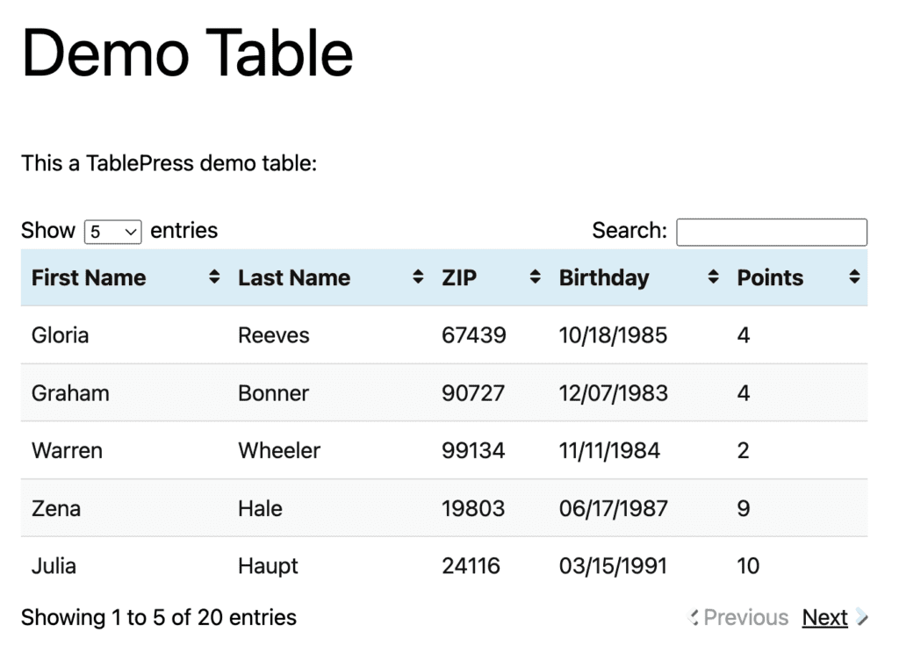This screenshot has height=653, width=899.
Task: Sort the table by Points header
Action: click(770, 277)
